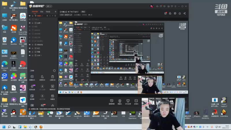The width and height of the screenshot is (231, 130).
Task: Toggle visibility eye of 文本 1 source
Action: [x=30, y=55]
